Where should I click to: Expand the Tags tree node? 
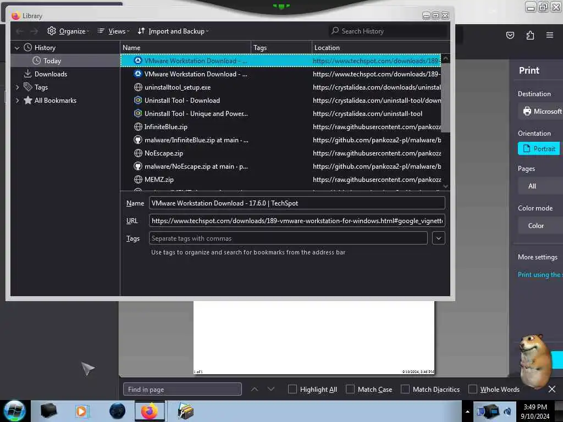(x=17, y=87)
